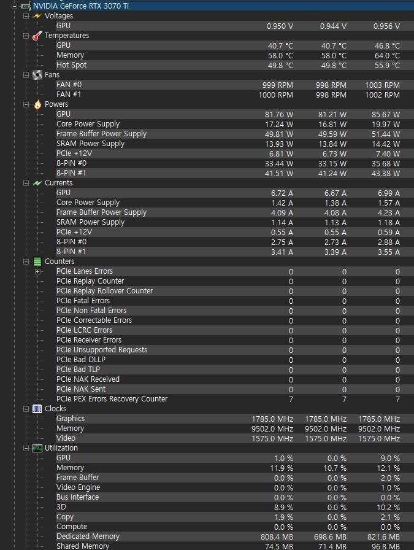
Task: Click the 81.76 W GPU power value
Action: click(x=279, y=114)
